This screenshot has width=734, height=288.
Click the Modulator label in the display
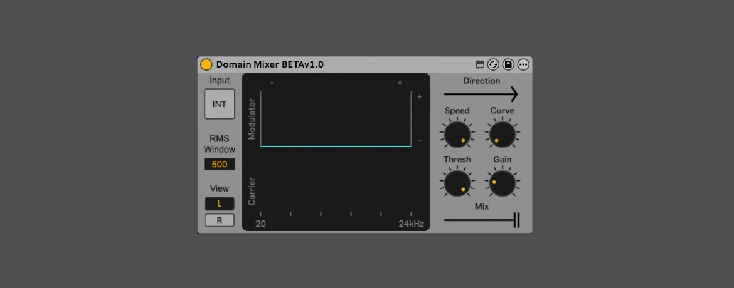[252, 119]
